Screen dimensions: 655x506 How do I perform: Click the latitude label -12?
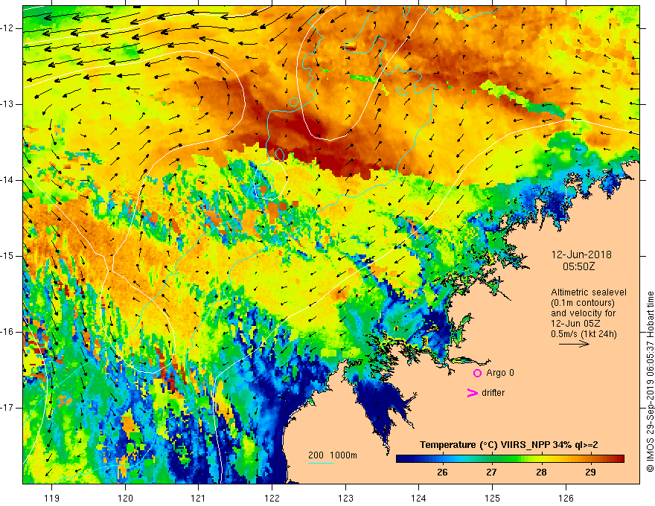pos(7,28)
